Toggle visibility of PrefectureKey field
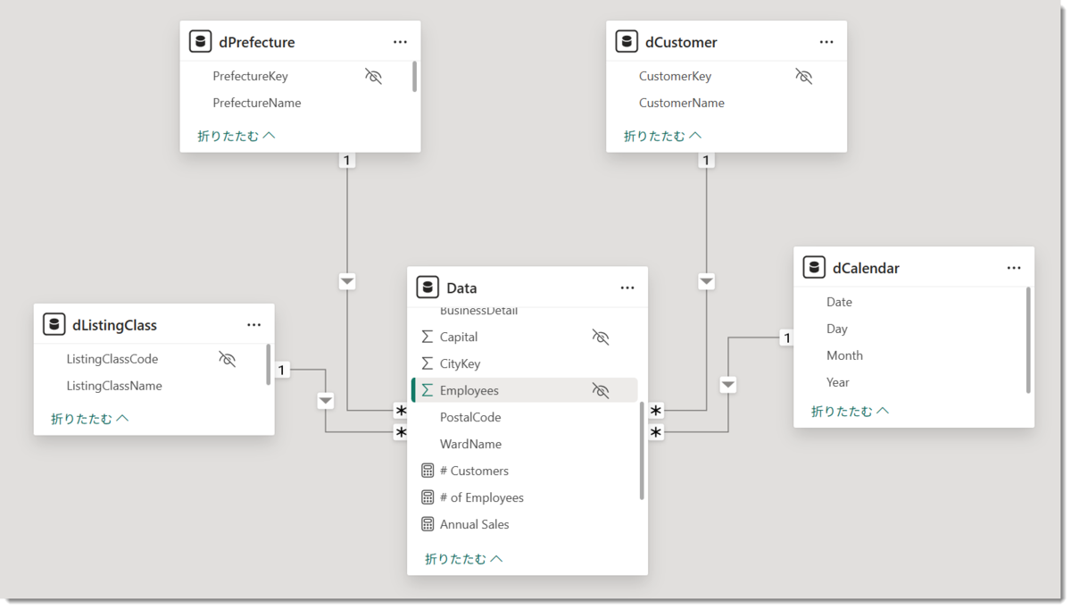Viewport: 1071px width, 609px height. (x=373, y=76)
